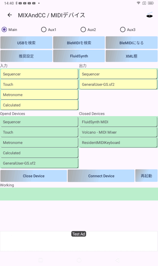Click the Connect Device button
The image size is (158, 266).
tap(101, 176)
